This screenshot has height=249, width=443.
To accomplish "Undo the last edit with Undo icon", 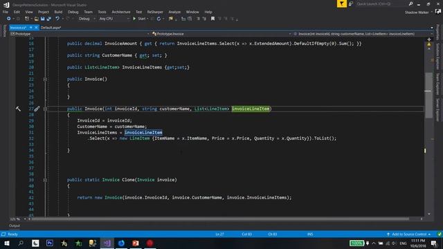I will tap(57, 19).
